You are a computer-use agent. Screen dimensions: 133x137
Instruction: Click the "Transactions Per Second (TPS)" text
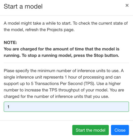(64, 84)
